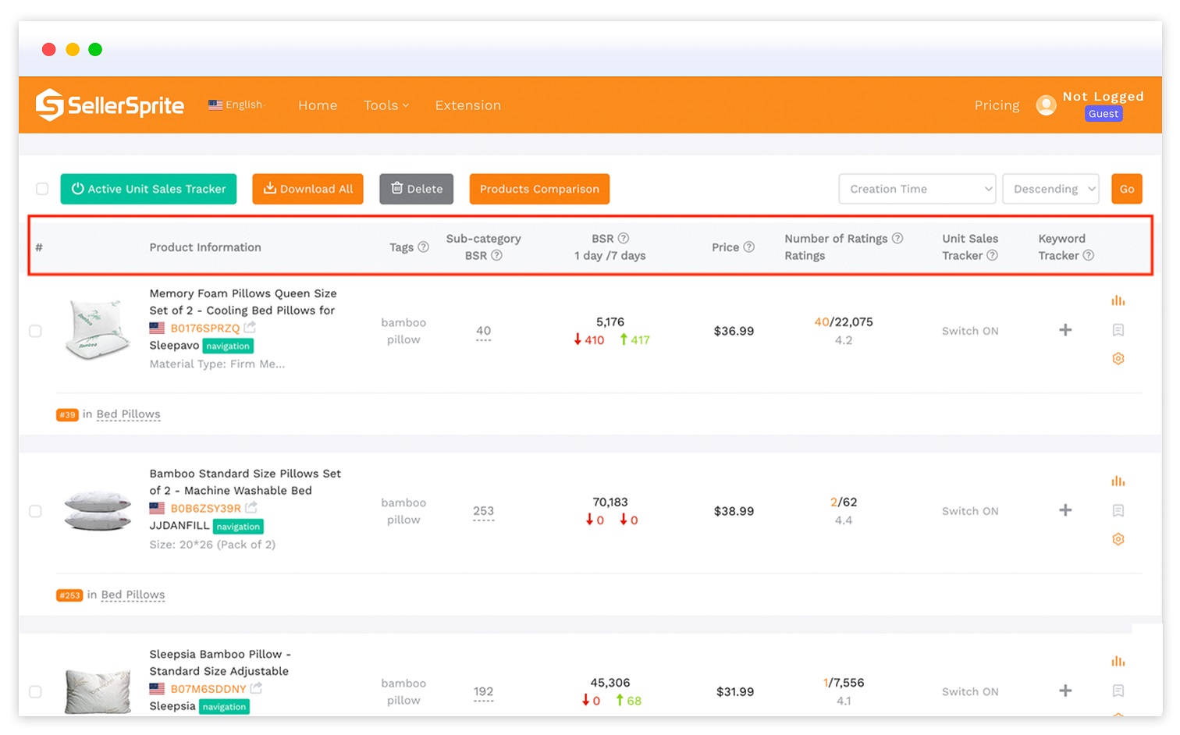1180x735 pixels.
Task: Check the select-all checkbox in toolbar
Action: 42,189
